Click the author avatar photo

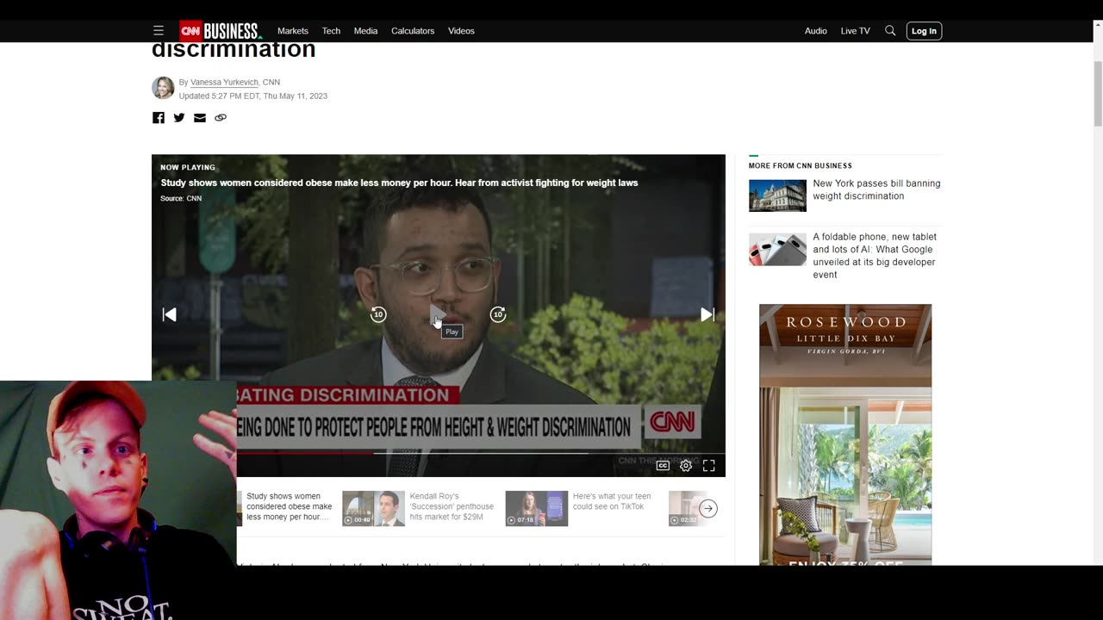click(163, 88)
